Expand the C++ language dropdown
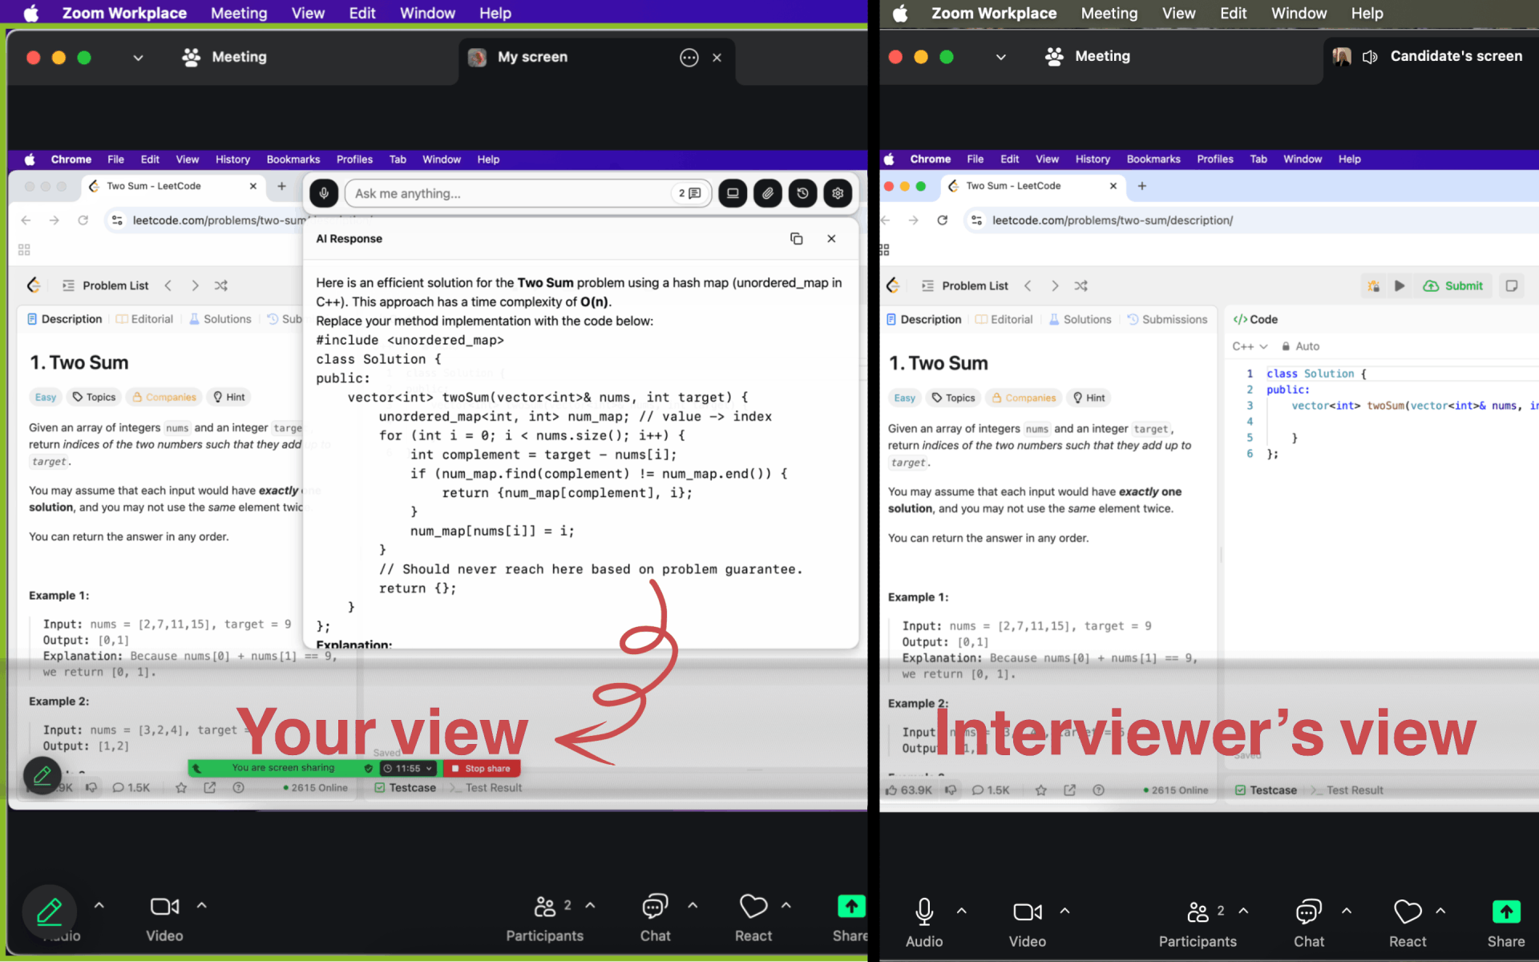This screenshot has height=962, width=1539. click(1250, 346)
